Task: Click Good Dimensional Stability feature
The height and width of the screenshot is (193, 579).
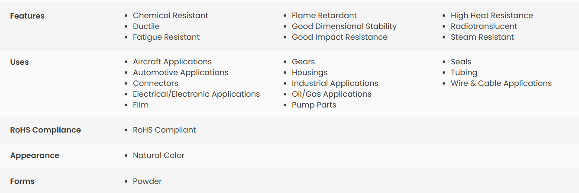Action: pyautogui.click(x=344, y=26)
